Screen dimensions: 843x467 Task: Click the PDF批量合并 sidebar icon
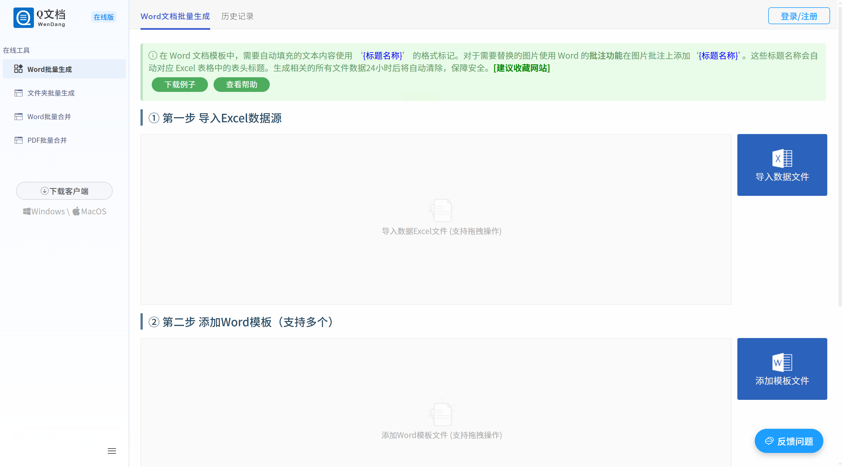pyautogui.click(x=18, y=140)
